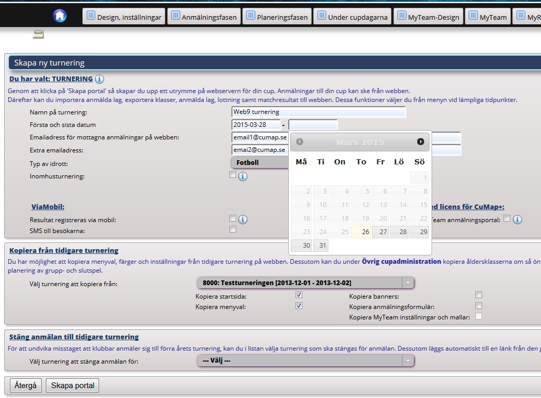
Task: Open the tournament to copy from dropdown
Action: pyautogui.click(x=305, y=283)
